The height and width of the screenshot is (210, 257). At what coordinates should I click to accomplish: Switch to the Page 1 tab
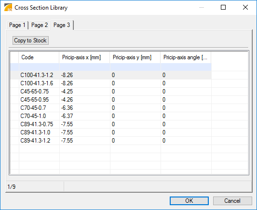point(17,25)
